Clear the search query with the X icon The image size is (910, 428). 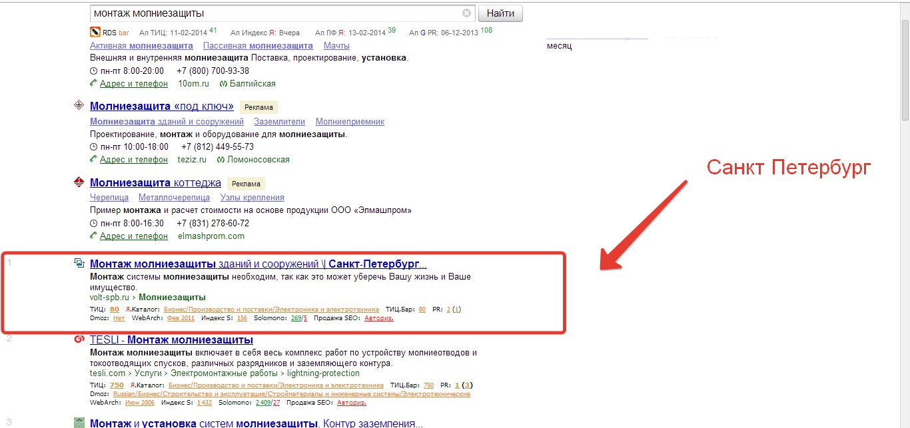tap(466, 13)
